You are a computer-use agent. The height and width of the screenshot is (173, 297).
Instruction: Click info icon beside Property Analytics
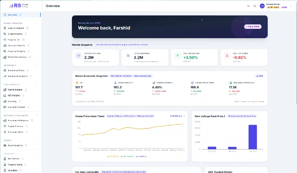coord(29,51)
